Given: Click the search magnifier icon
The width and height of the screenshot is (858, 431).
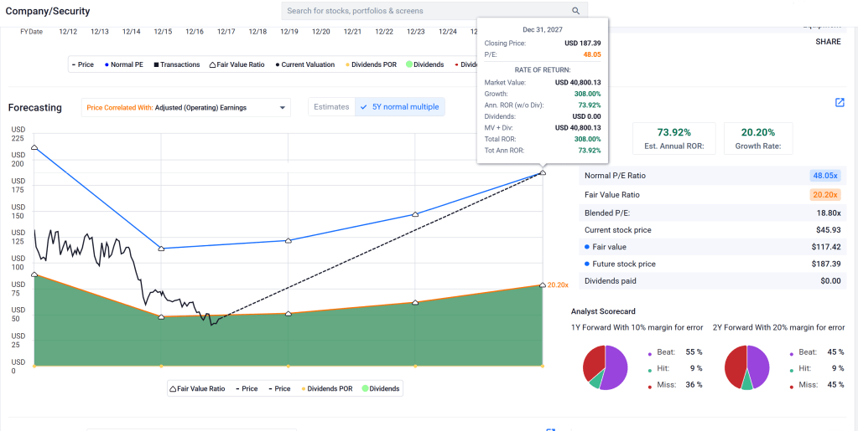Looking at the screenshot, I should tap(576, 11).
